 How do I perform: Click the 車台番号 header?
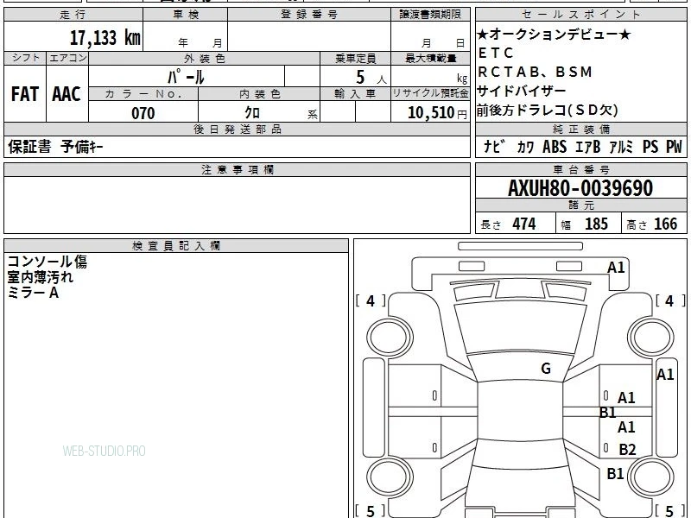pyautogui.click(x=580, y=169)
